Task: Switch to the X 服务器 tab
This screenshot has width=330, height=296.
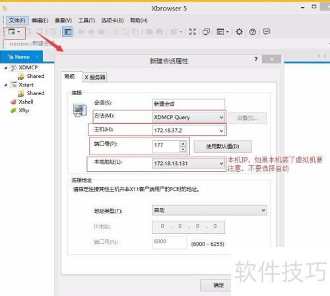Action: (x=95, y=77)
